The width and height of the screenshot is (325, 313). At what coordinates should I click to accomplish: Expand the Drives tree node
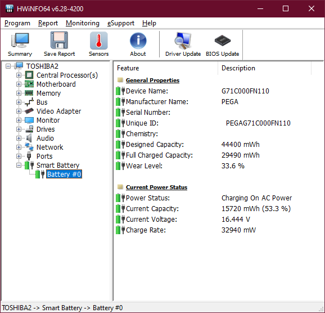tap(19, 129)
